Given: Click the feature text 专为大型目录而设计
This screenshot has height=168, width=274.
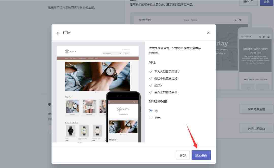Looking at the screenshot, I should [x=167, y=71].
